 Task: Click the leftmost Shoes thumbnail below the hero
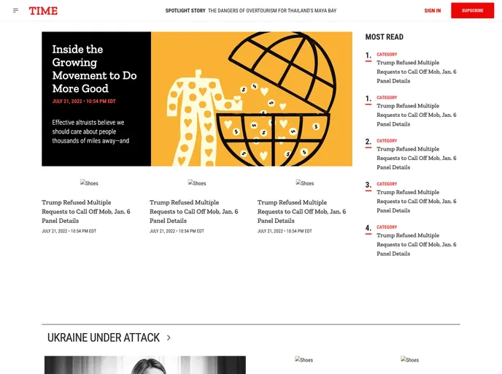tap(89, 183)
